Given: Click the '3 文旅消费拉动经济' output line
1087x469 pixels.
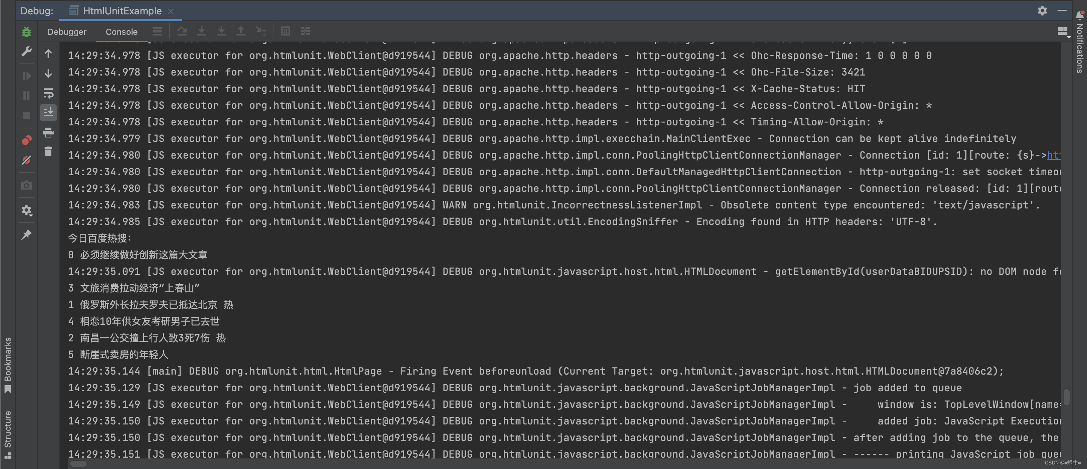Looking at the screenshot, I should (134, 288).
